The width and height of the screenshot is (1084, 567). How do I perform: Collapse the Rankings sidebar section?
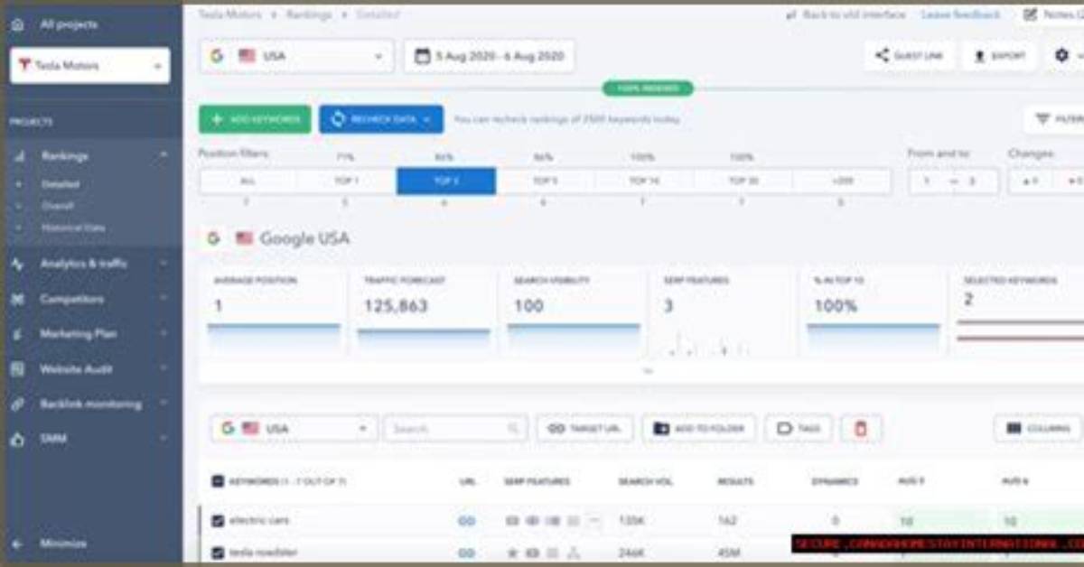pos(164,156)
